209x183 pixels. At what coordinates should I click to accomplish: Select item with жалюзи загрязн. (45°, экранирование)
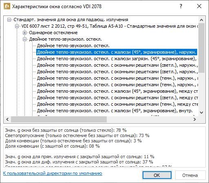point(117,59)
